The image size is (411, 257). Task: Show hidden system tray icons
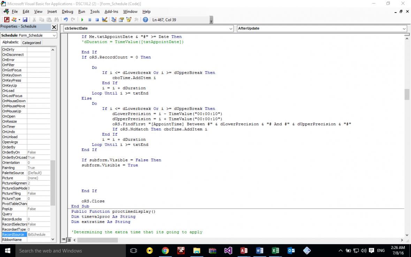[x=341, y=250]
